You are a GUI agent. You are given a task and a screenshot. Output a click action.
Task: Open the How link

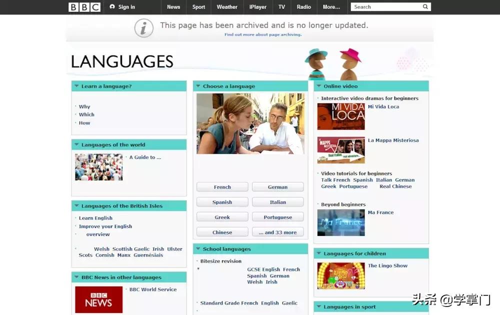[x=84, y=123]
